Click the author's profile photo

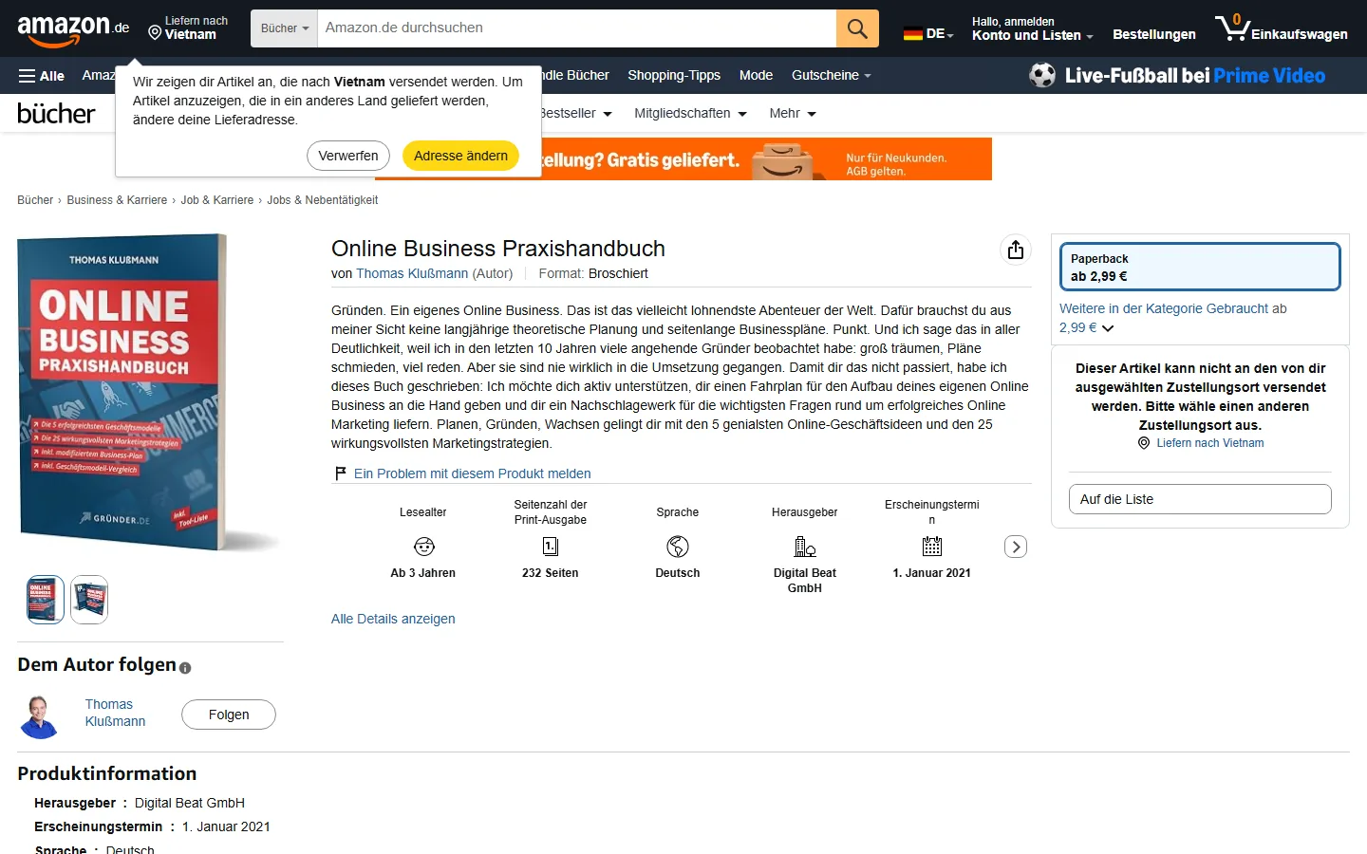pos(39,716)
